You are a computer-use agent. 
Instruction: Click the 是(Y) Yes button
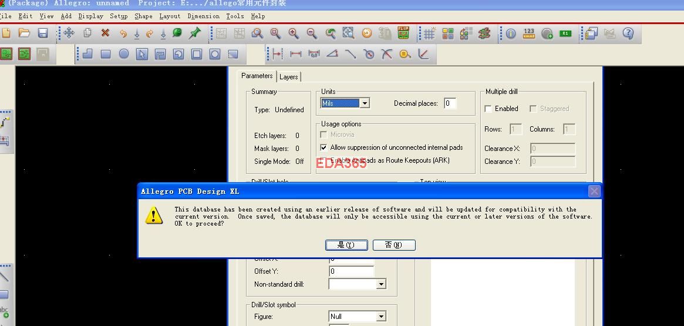point(346,245)
